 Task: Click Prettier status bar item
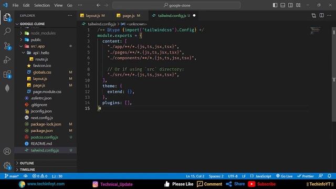306,176
